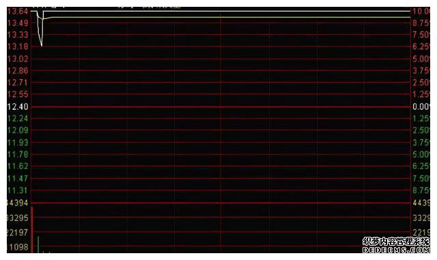Click the 22197 volume label
Image resolution: width=437 pixels, height=260 pixels.
coord(18,232)
